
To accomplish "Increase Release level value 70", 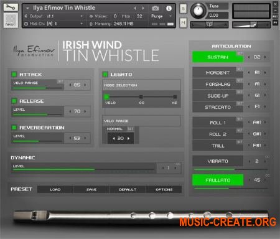I will 85,111.
